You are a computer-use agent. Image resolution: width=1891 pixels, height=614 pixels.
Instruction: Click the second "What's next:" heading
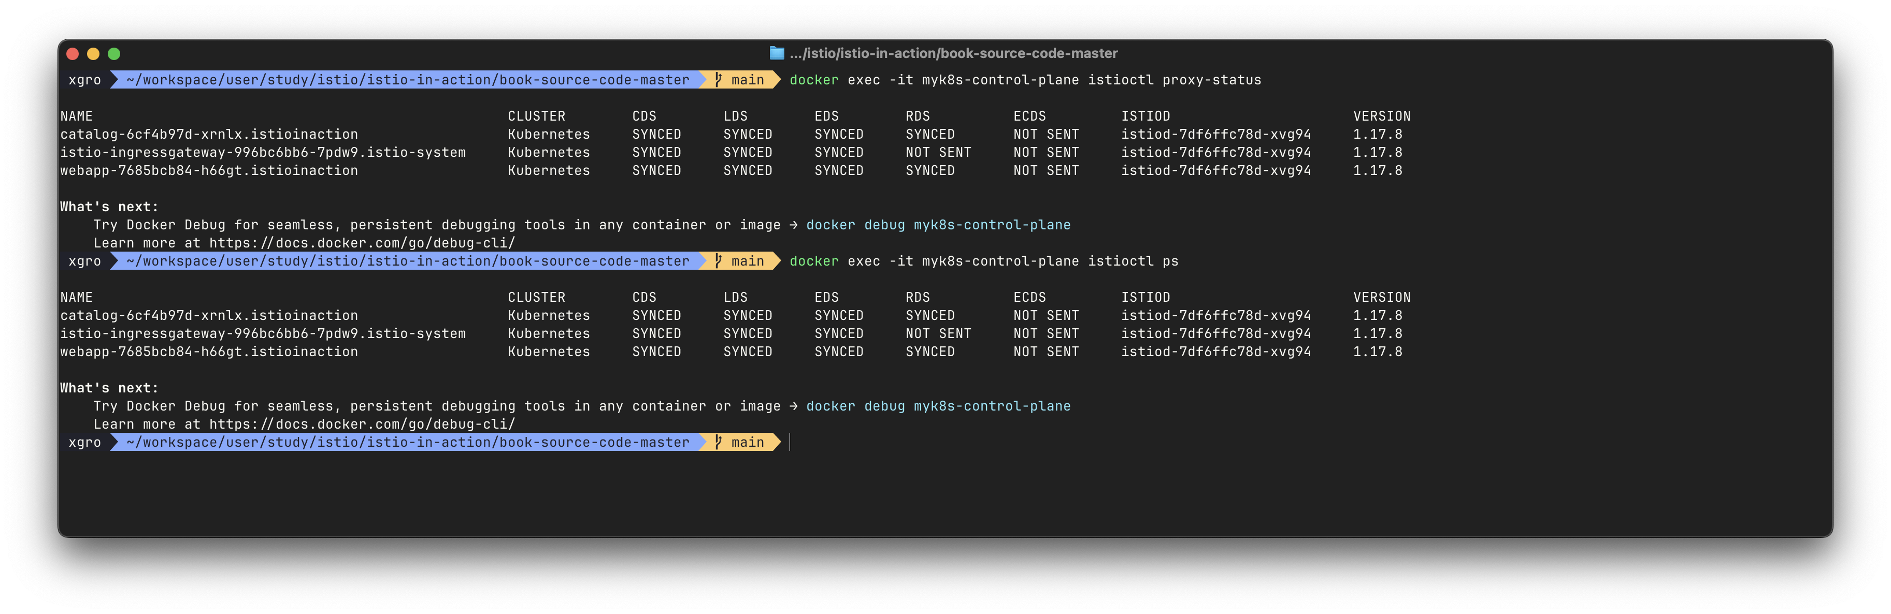[109, 388]
